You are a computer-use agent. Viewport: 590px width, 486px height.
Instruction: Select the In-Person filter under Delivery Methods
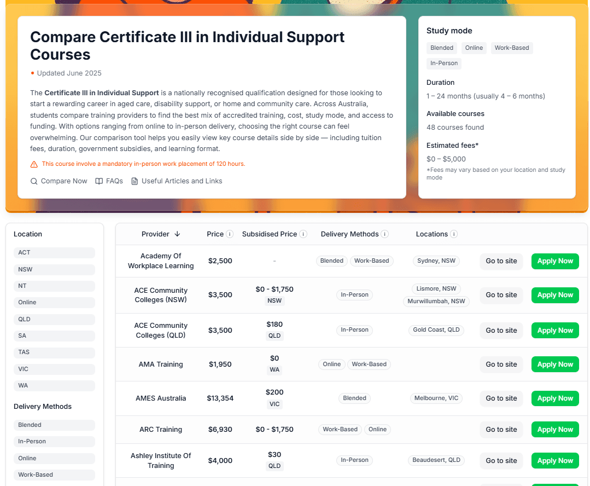pos(54,441)
